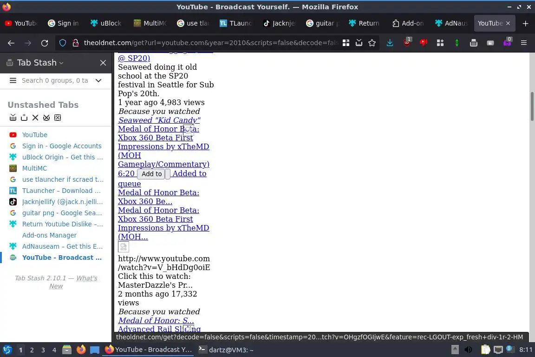Open the dartz@VM3 terminal from the taskbar
The width and height of the screenshot is (535, 357).
click(226, 350)
